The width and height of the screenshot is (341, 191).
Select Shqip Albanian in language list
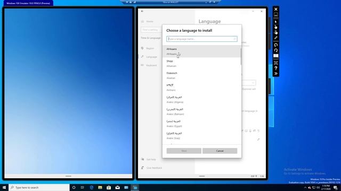coord(201,64)
